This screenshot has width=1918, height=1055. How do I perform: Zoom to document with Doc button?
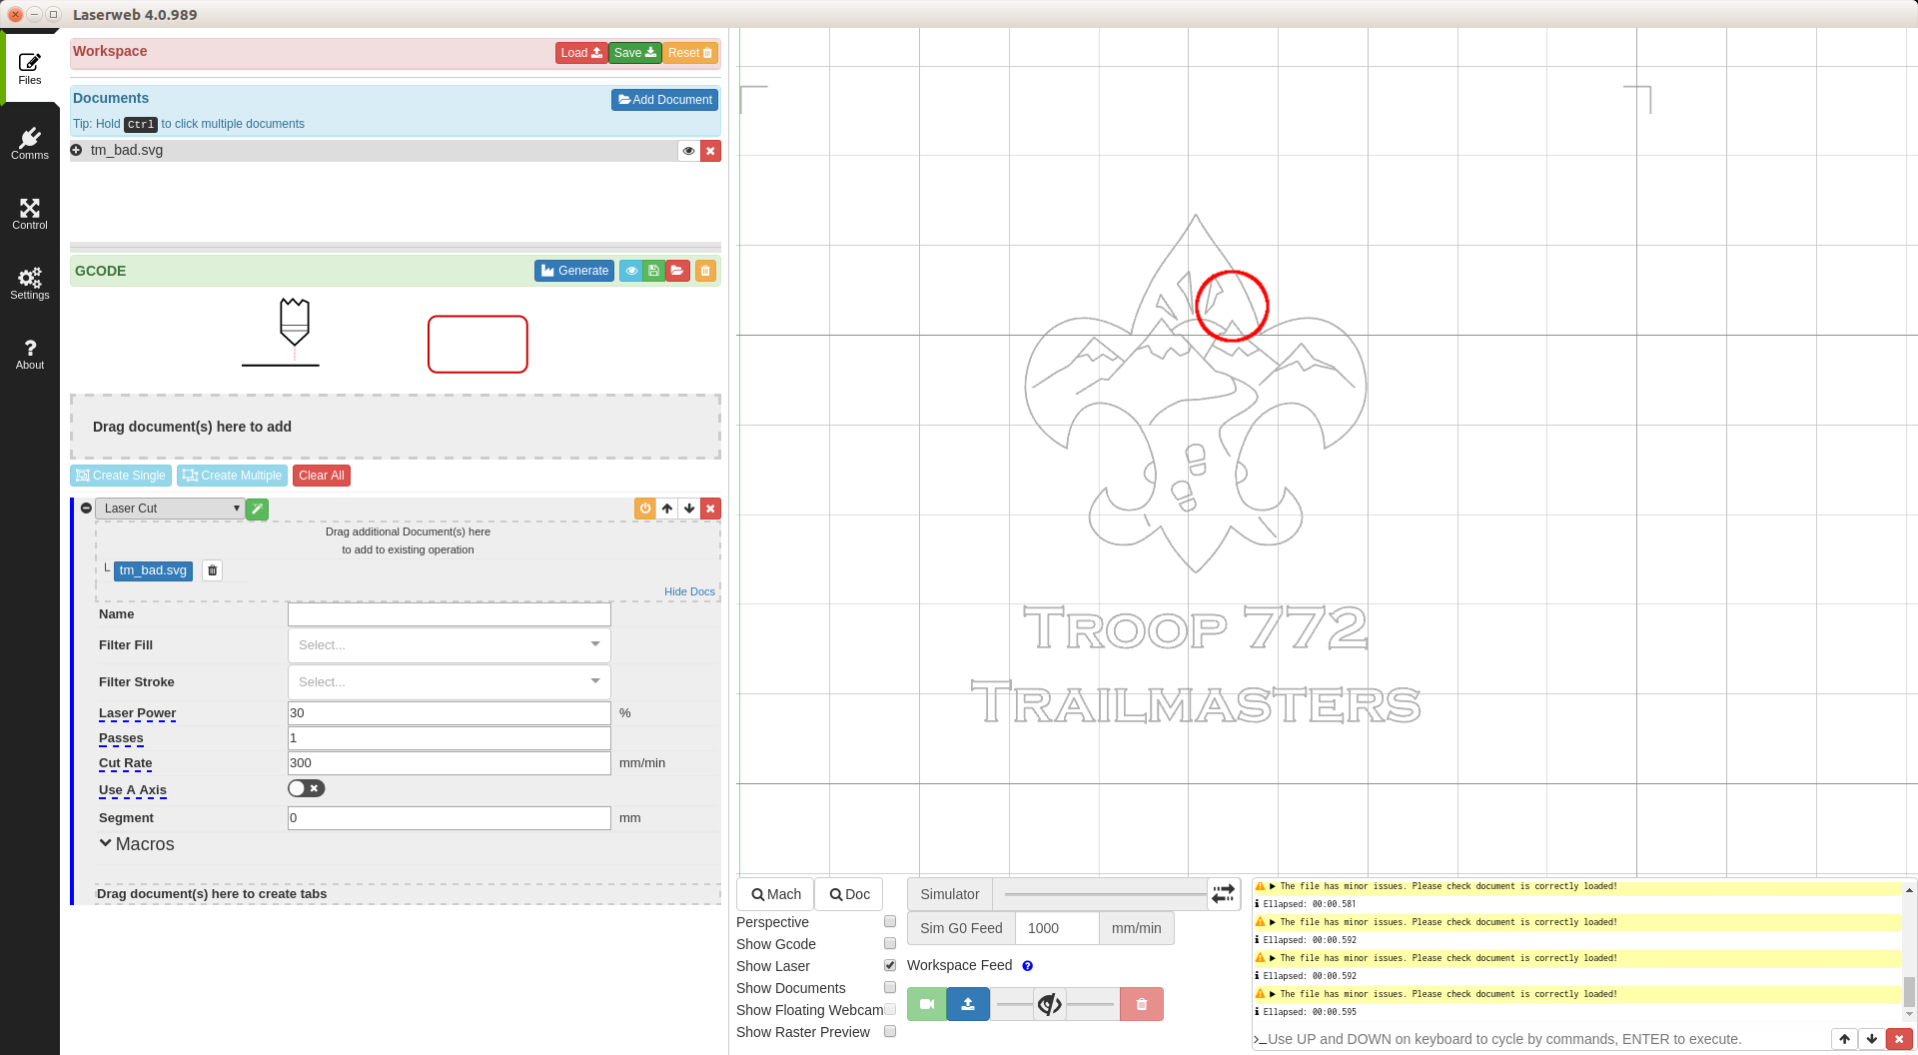click(x=849, y=894)
